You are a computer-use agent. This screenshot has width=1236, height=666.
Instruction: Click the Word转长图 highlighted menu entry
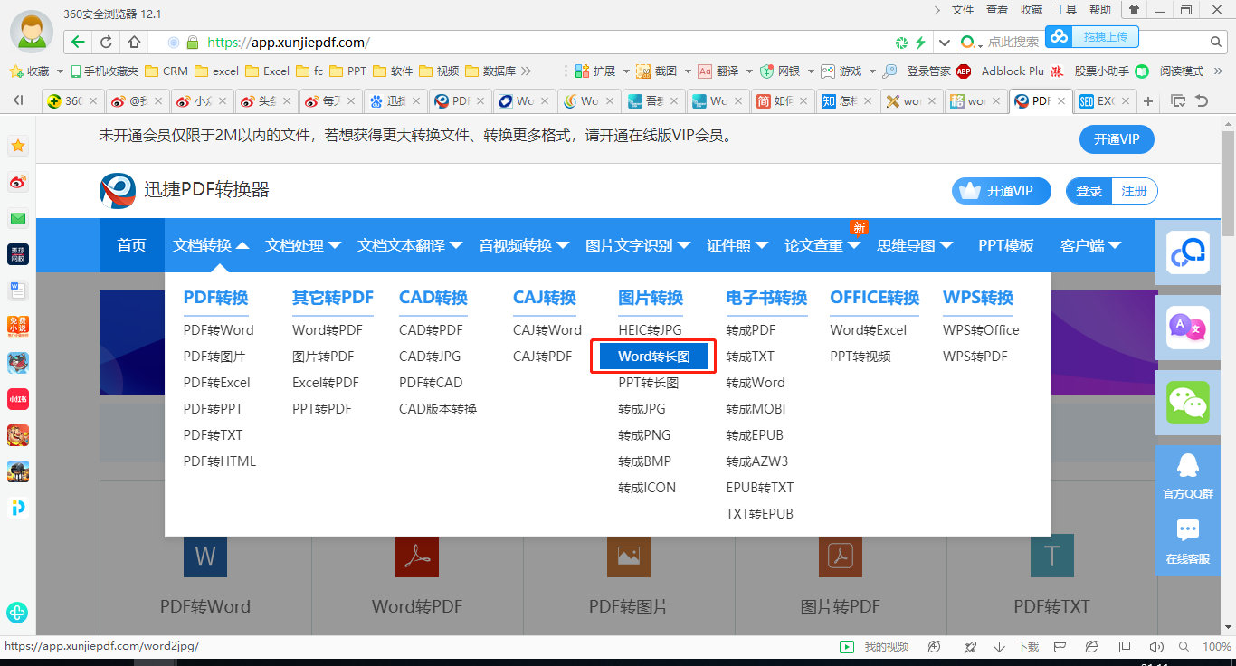pyautogui.click(x=656, y=356)
